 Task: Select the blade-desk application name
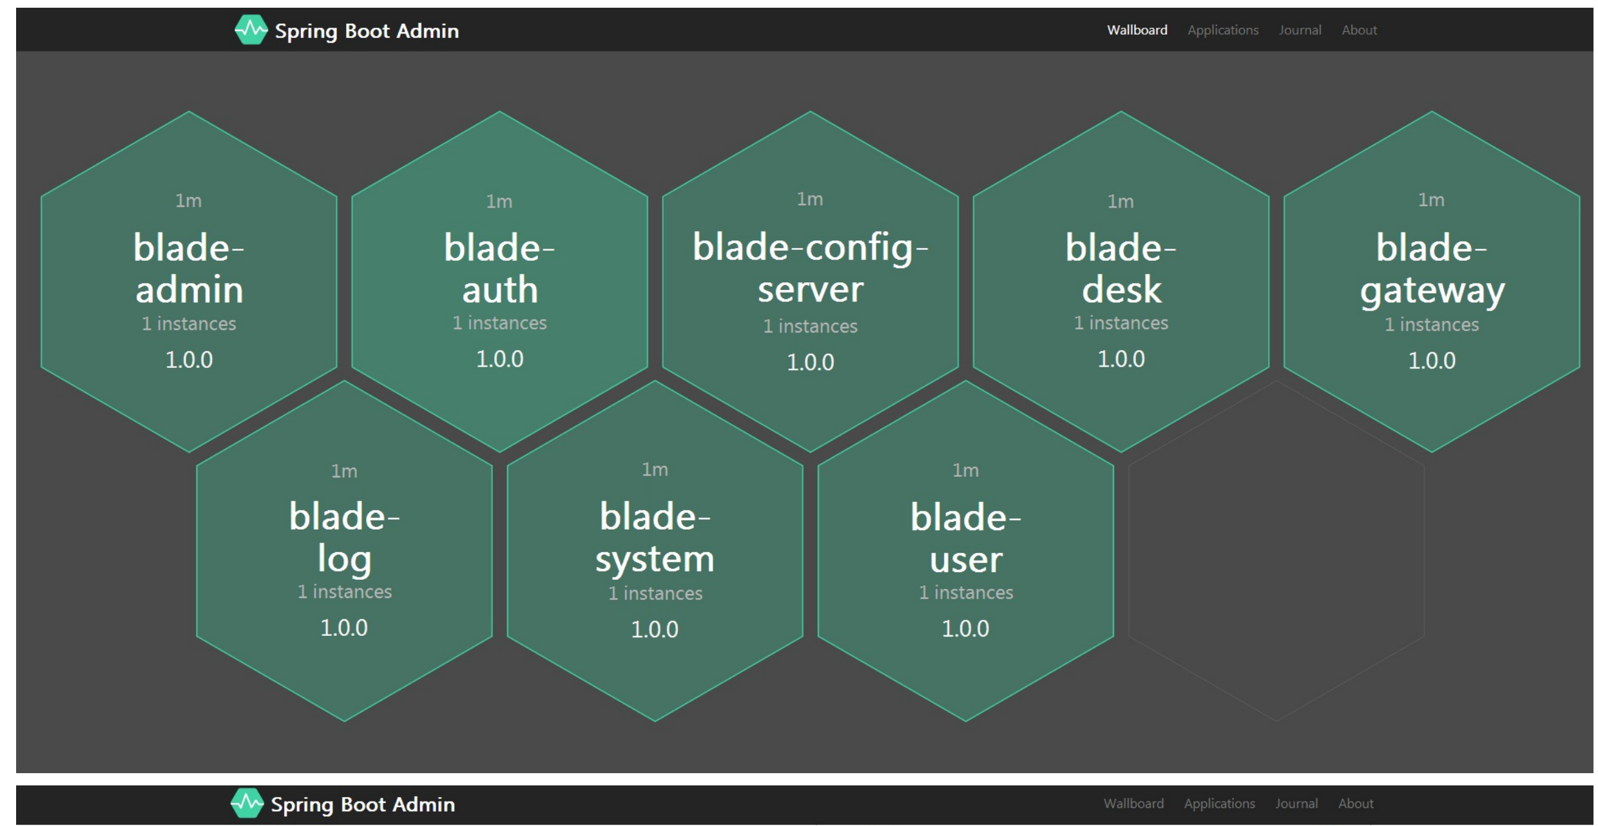(x=1121, y=268)
